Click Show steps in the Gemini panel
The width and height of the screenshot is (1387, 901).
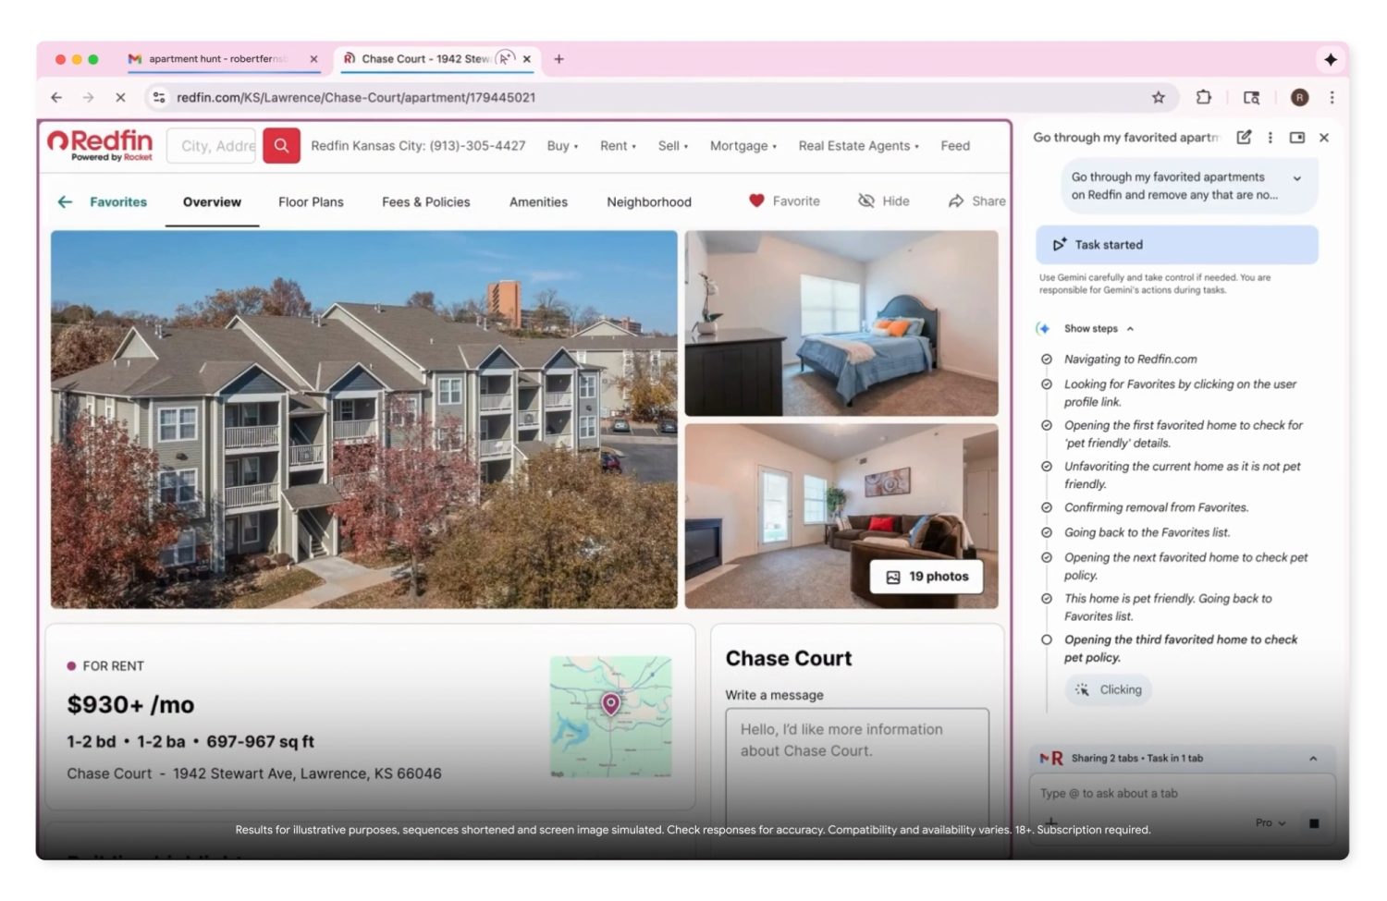[1092, 328]
